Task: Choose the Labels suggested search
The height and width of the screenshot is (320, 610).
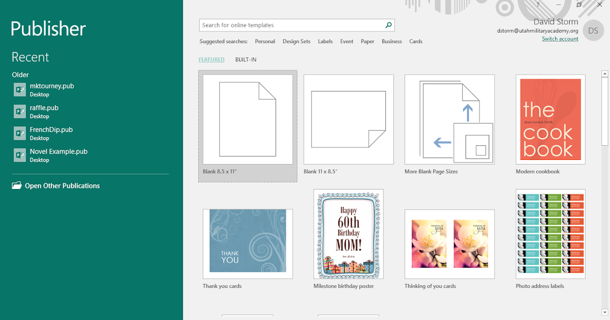Action: (x=325, y=41)
